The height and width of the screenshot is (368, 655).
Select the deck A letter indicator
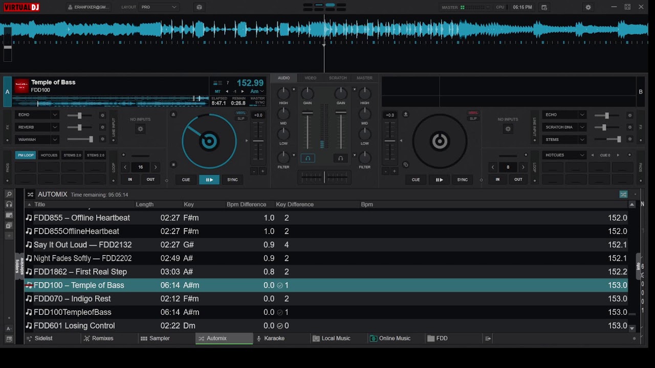tap(7, 92)
